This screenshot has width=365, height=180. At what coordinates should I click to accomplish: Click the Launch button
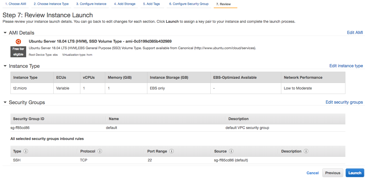(355, 173)
